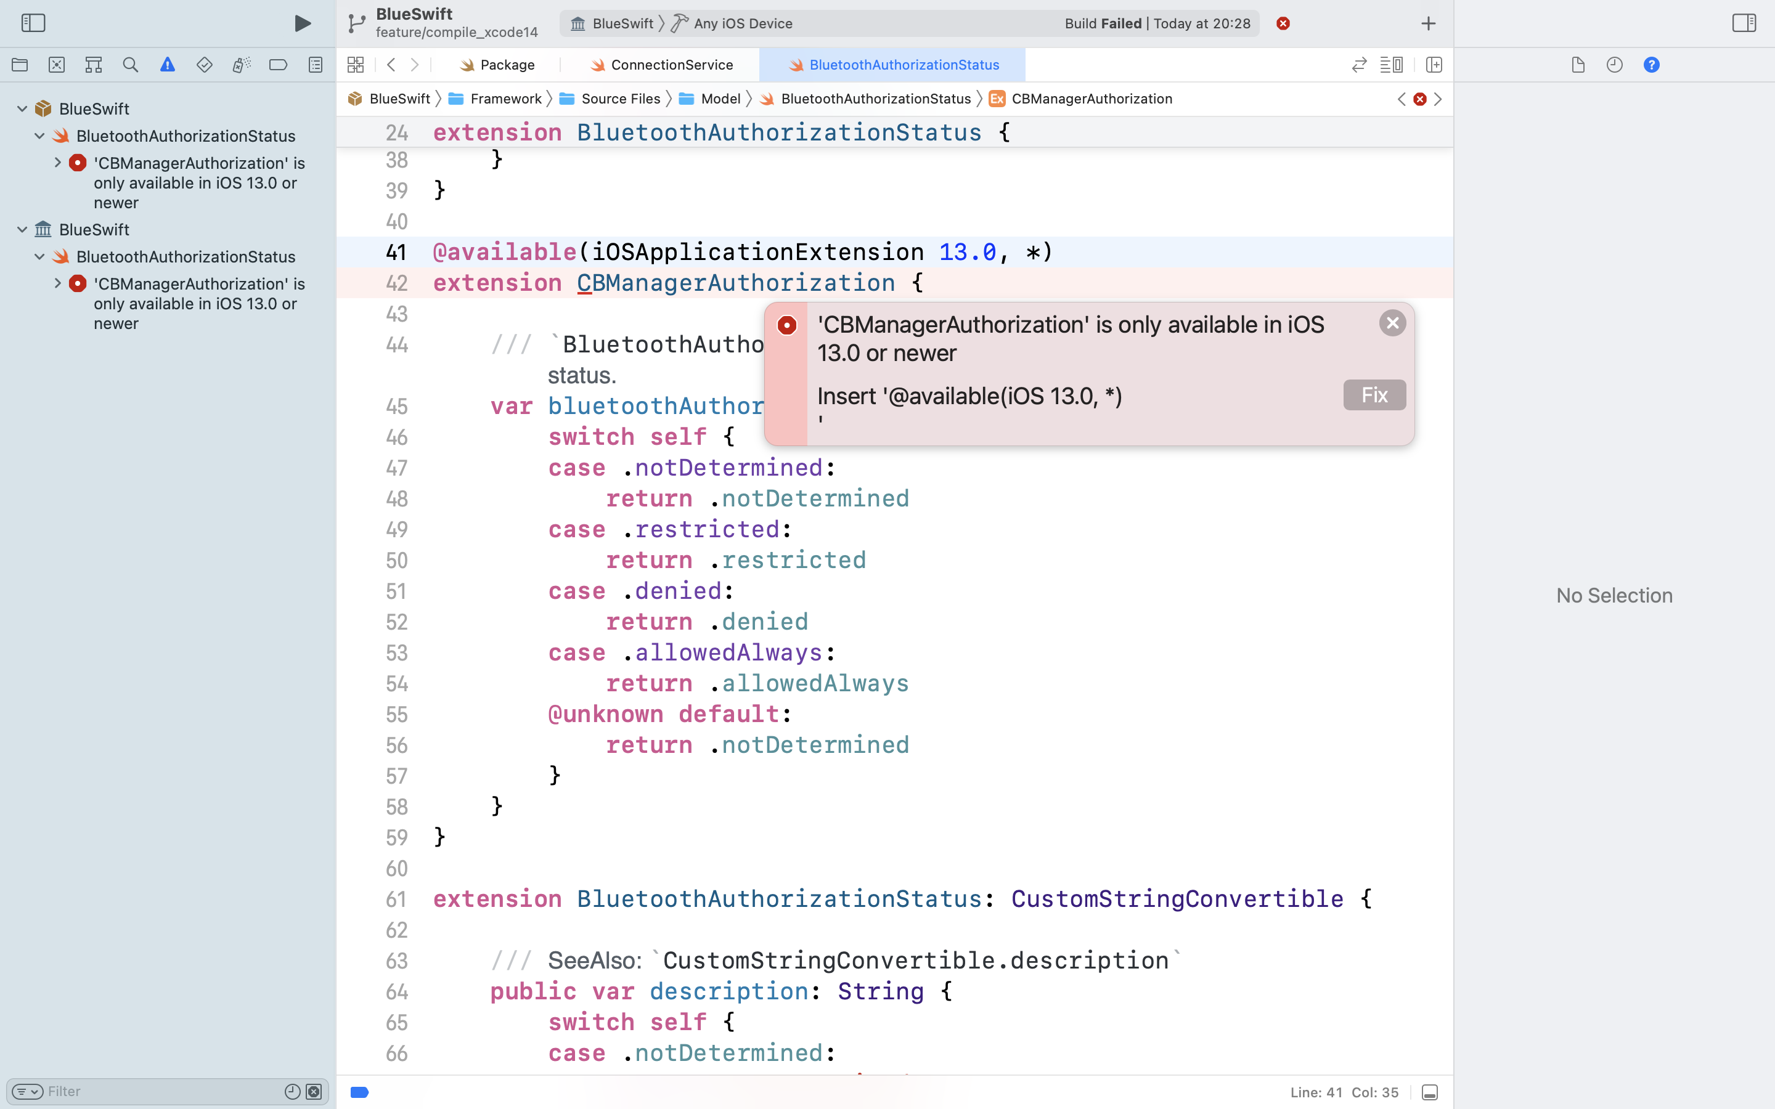Select the Source Control navigator icon

(57, 65)
